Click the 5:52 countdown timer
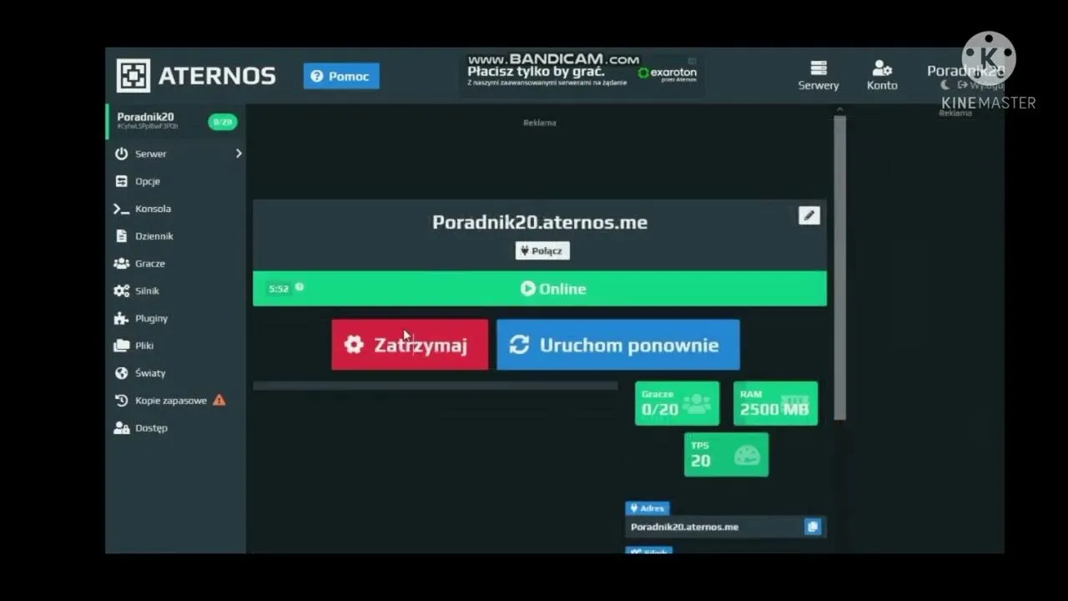Image resolution: width=1068 pixels, height=601 pixels. click(279, 289)
